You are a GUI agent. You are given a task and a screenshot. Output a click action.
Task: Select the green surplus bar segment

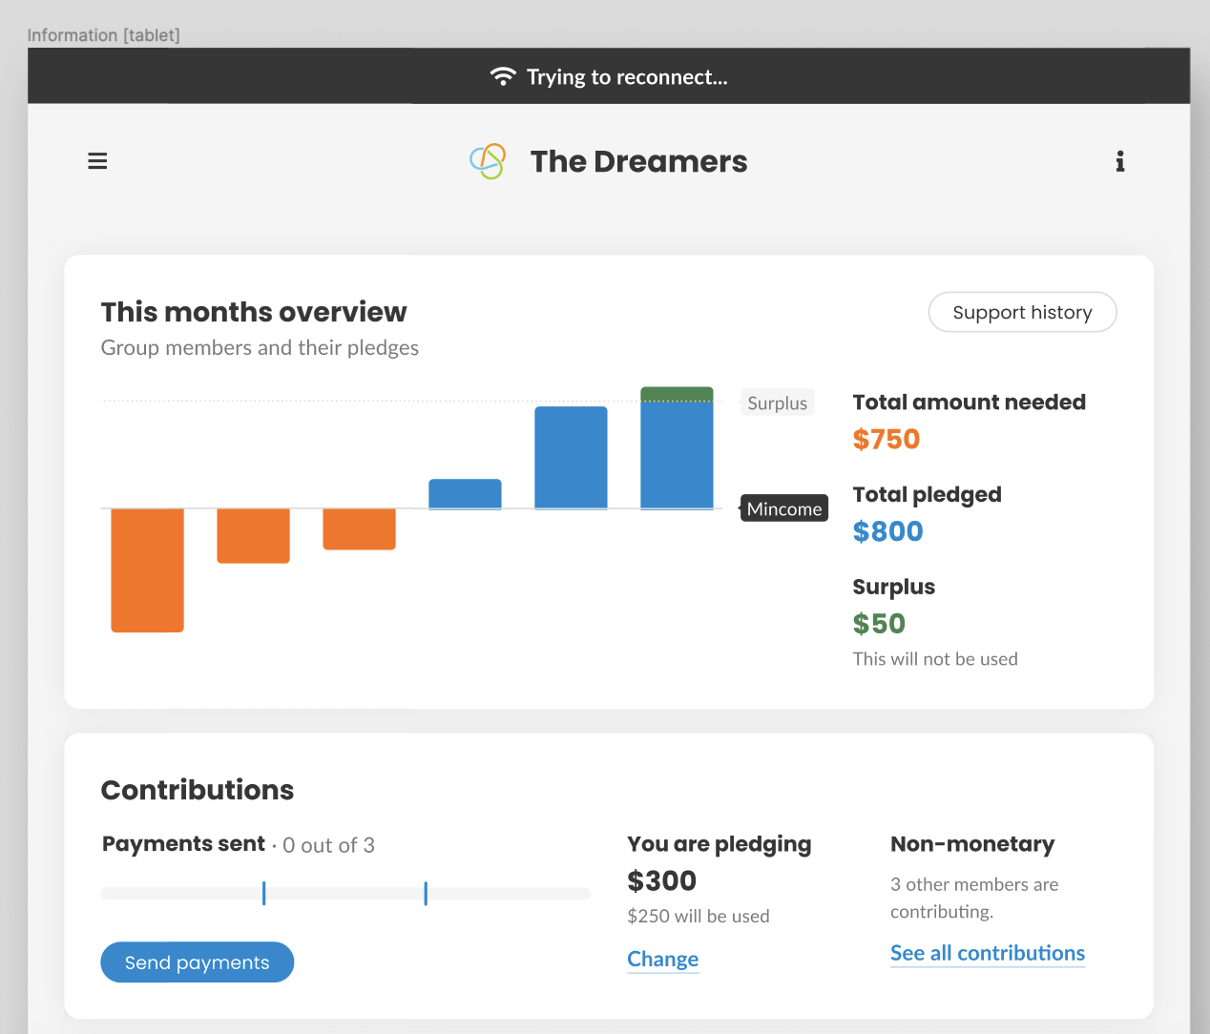(677, 394)
